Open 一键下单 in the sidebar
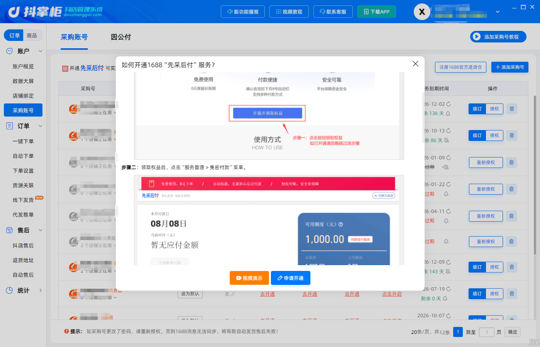This screenshot has width=540, height=347. click(x=23, y=141)
